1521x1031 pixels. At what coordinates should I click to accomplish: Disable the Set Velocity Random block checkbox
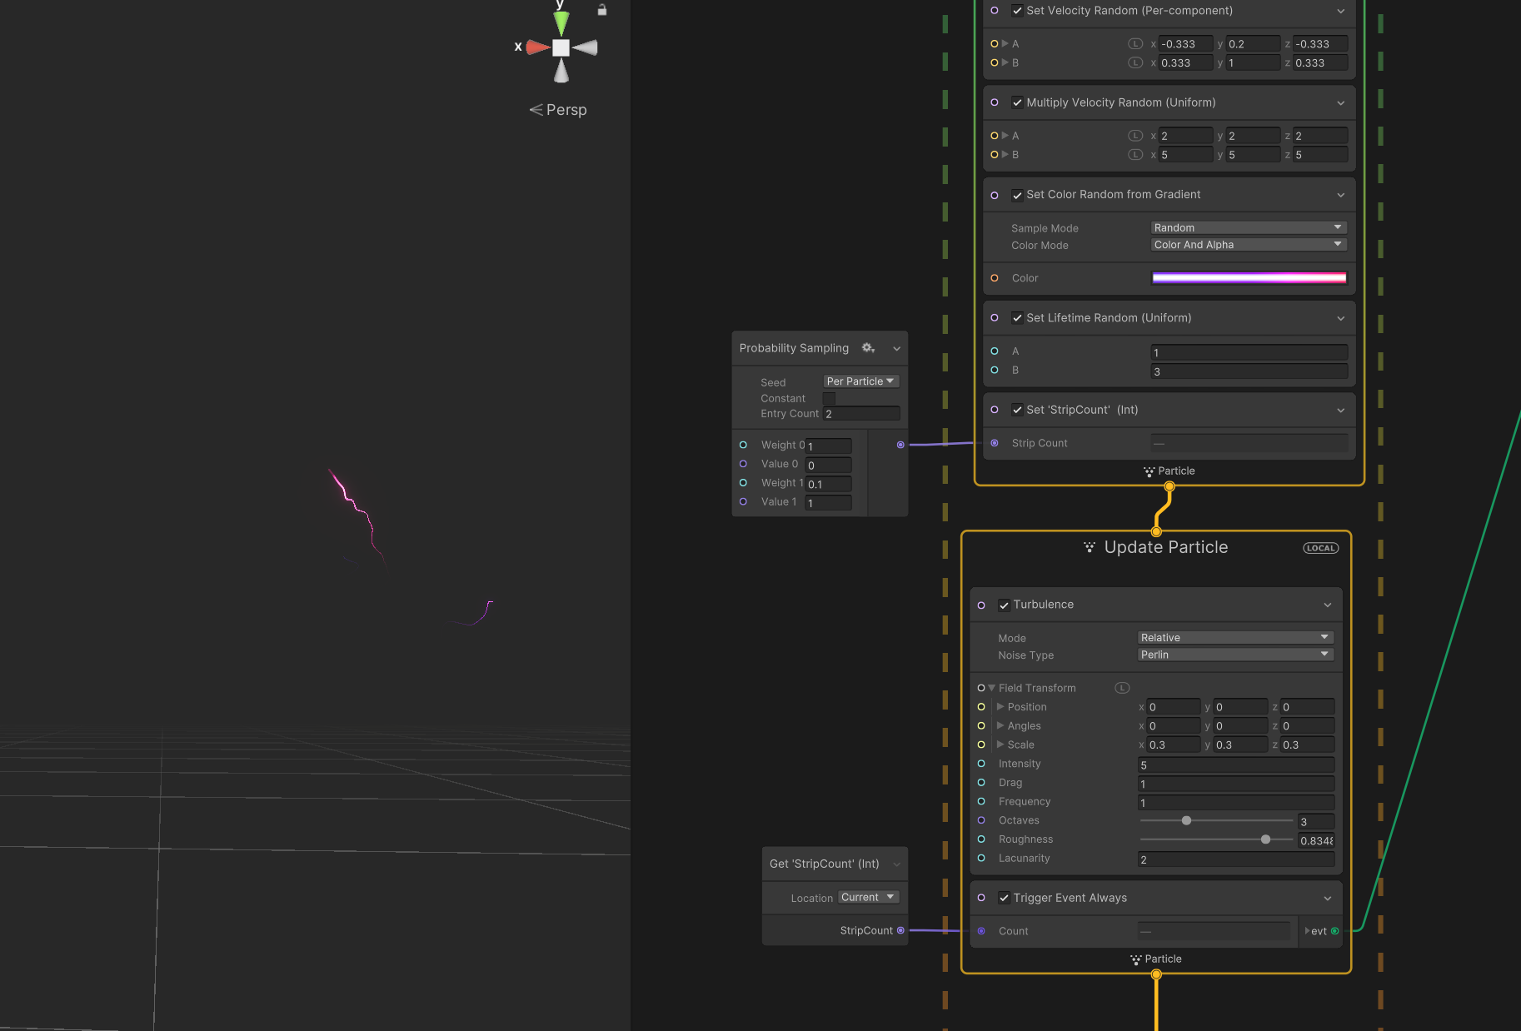(x=1017, y=11)
